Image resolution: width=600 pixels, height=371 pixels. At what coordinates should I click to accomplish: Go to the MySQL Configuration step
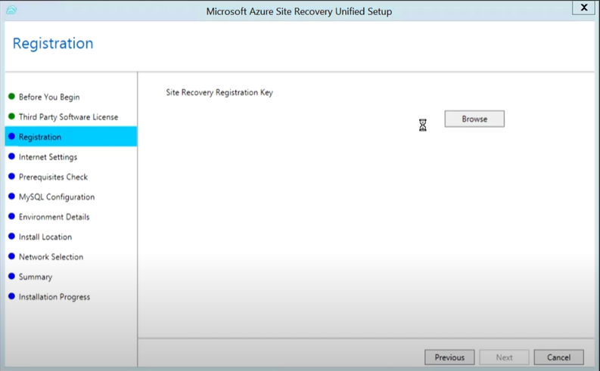point(57,196)
